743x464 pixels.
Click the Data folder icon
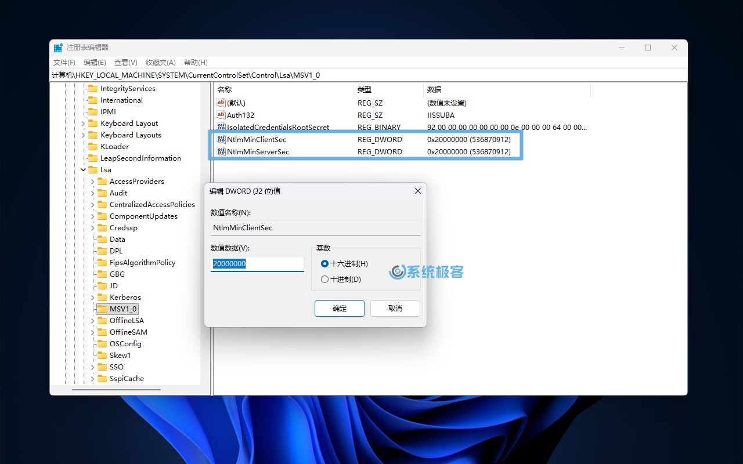102,240
